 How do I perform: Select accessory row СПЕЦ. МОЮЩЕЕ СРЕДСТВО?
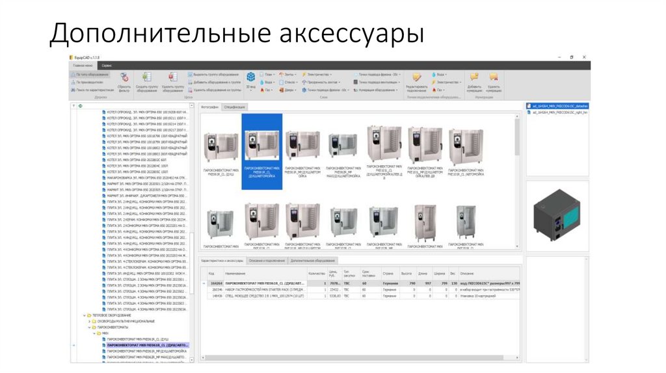click(363, 296)
